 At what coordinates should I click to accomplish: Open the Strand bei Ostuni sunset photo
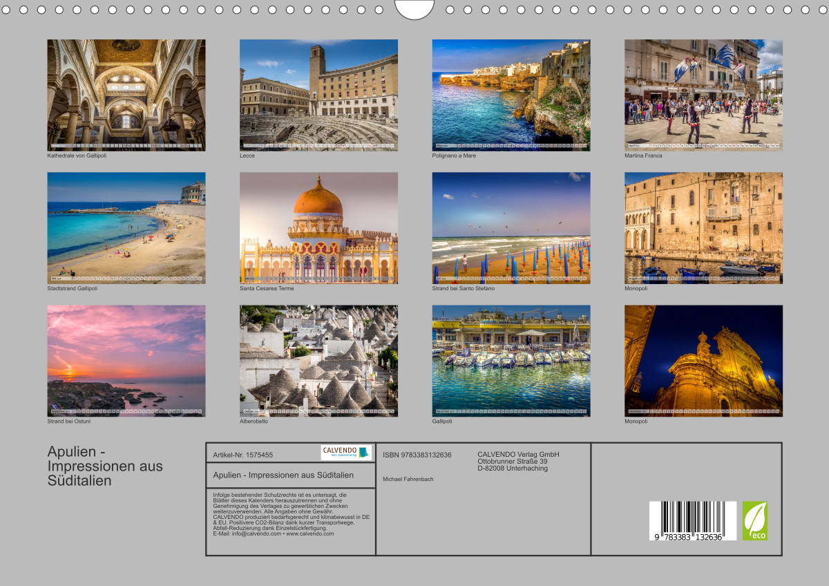point(126,361)
